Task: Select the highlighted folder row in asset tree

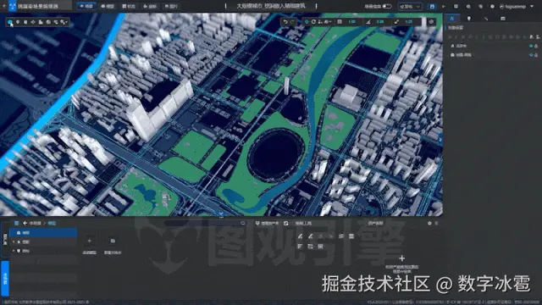Action: (43, 233)
